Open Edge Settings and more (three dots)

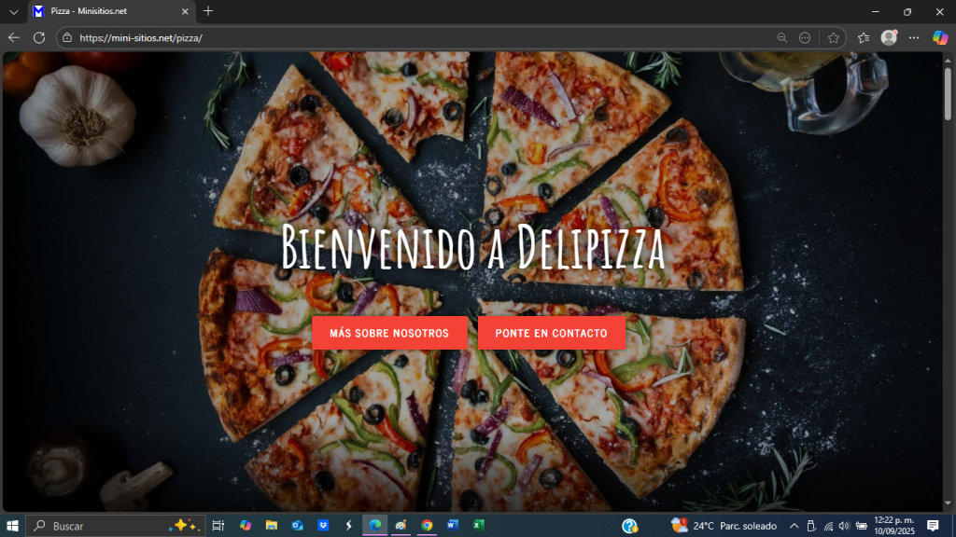pyautogui.click(x=914, y=37)
